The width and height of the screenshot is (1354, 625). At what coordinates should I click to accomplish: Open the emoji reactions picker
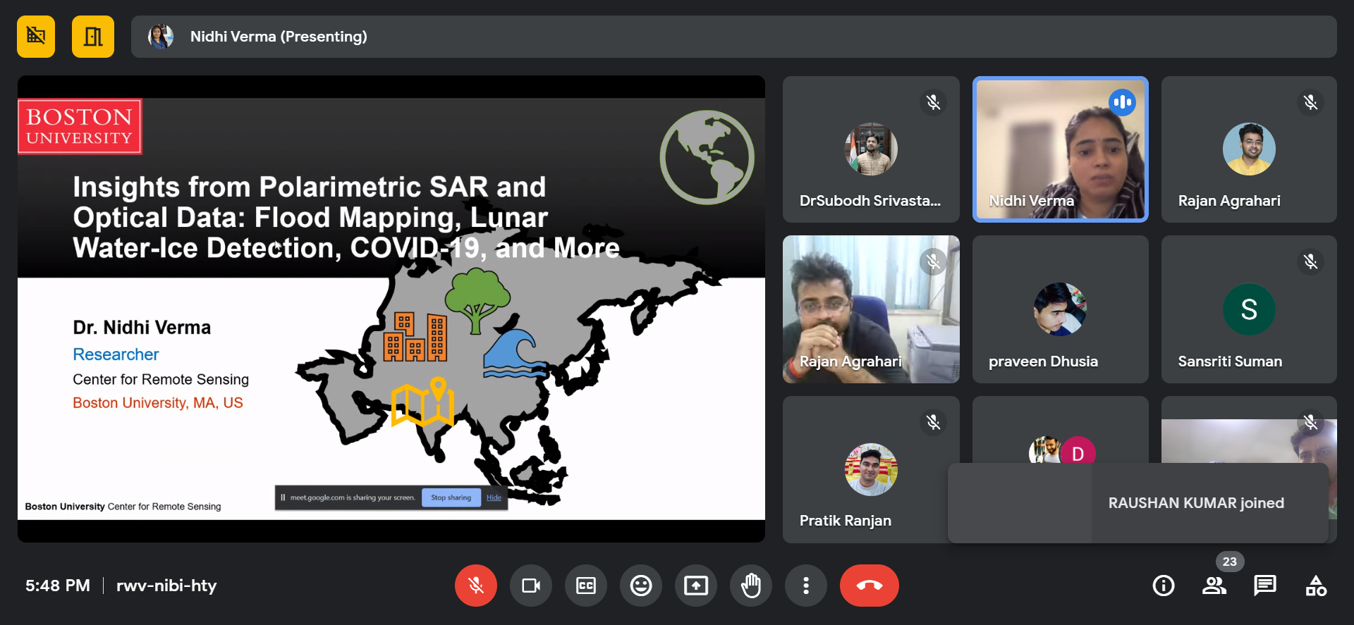641,586
